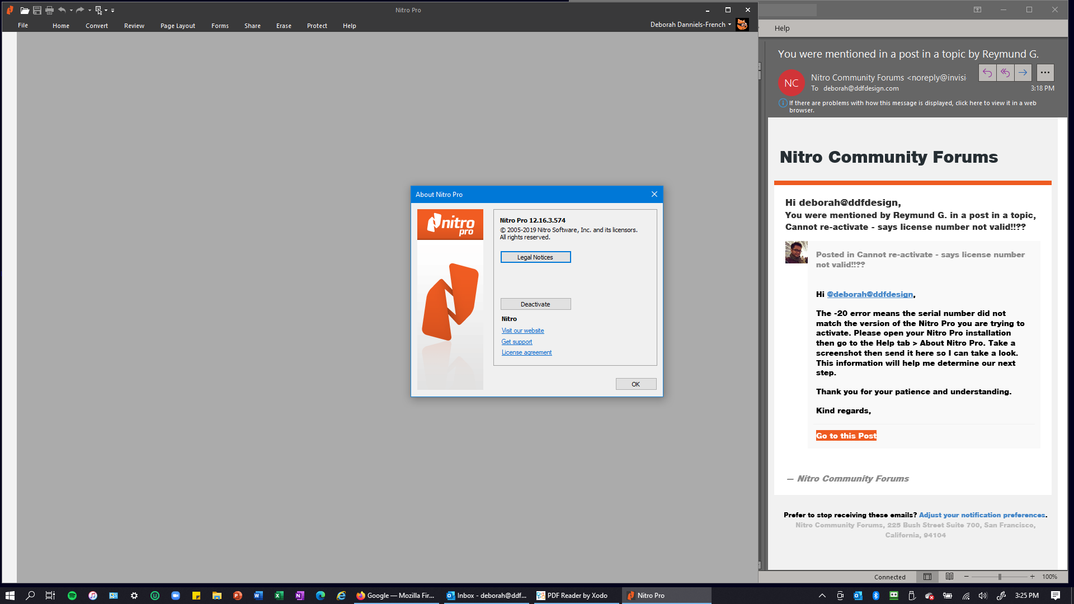The height and width of the screenshot is (604, 1074).
Task: Click the Print icon in quick access toolbar
Action: 49,10
